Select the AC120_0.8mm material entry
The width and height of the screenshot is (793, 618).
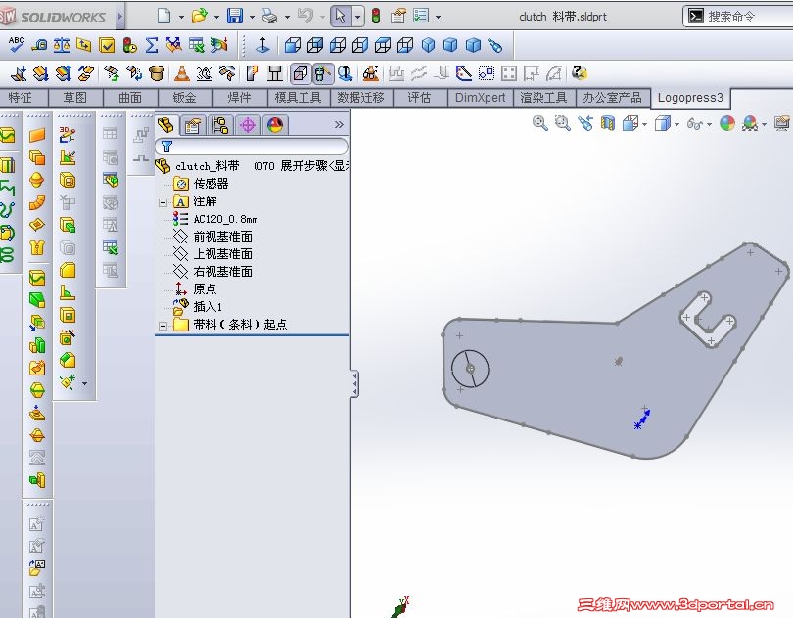point(225,219)
